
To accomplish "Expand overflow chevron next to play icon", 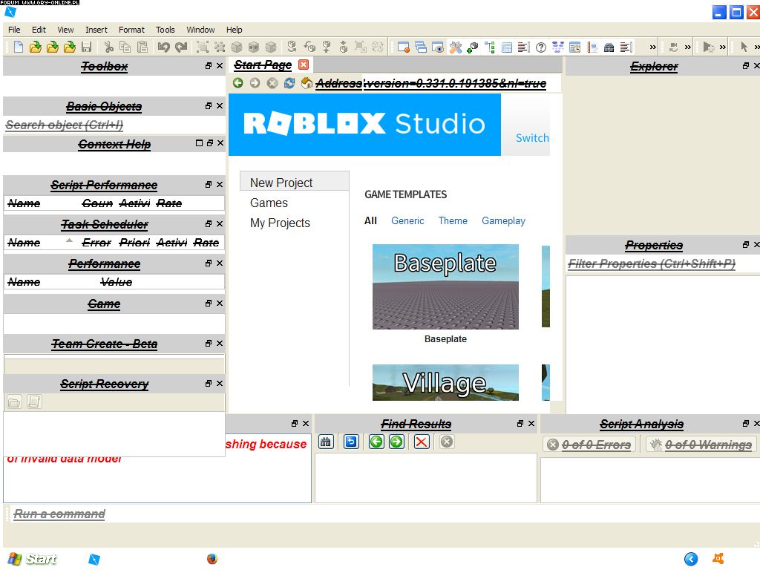I will coord(723,47).
